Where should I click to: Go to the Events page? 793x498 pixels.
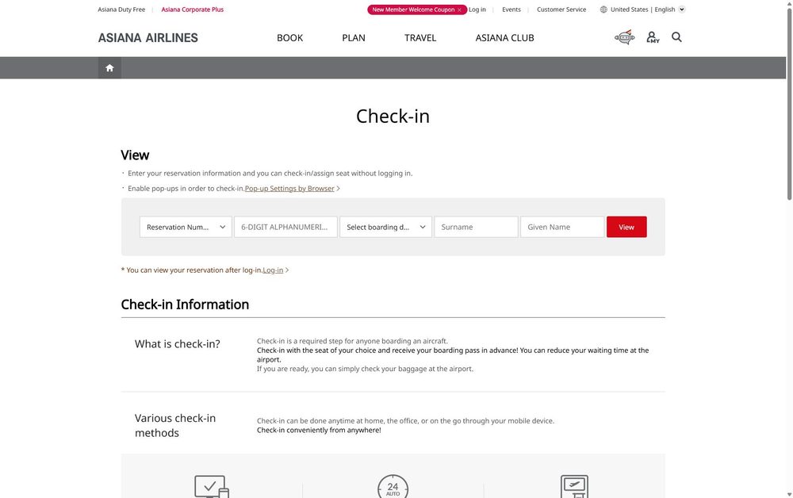tap(511, 10)
